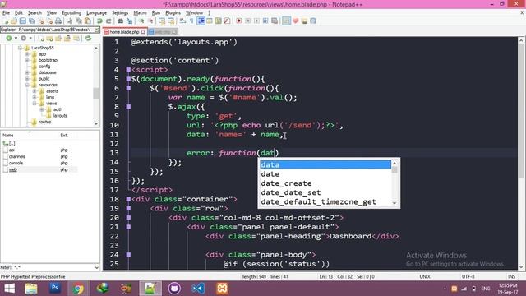Collapse the fold marker on line 6
The width and height of the screenshot is (526, 296).
tap(128, 88)
